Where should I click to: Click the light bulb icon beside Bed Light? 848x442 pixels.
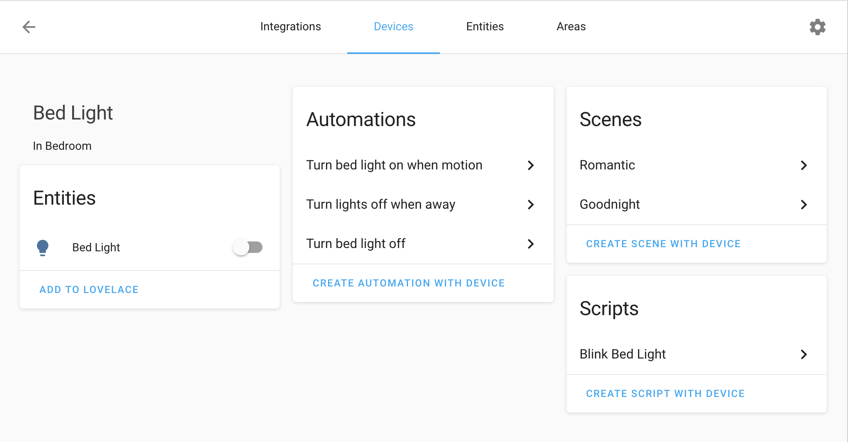43,247
